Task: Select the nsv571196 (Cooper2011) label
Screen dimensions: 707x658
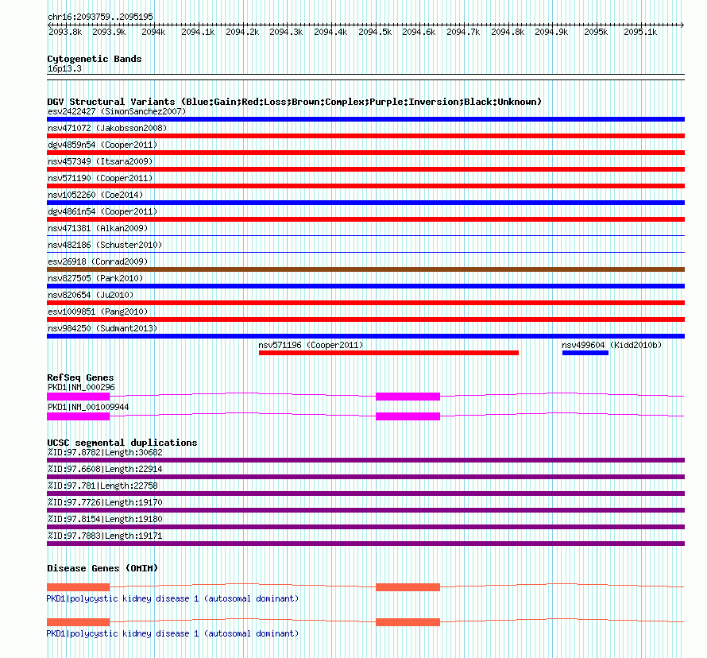Action: tap(311, 345)
